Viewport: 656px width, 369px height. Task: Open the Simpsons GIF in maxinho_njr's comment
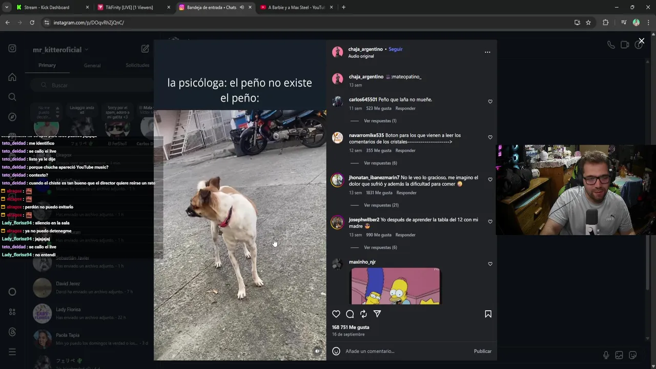395,286
